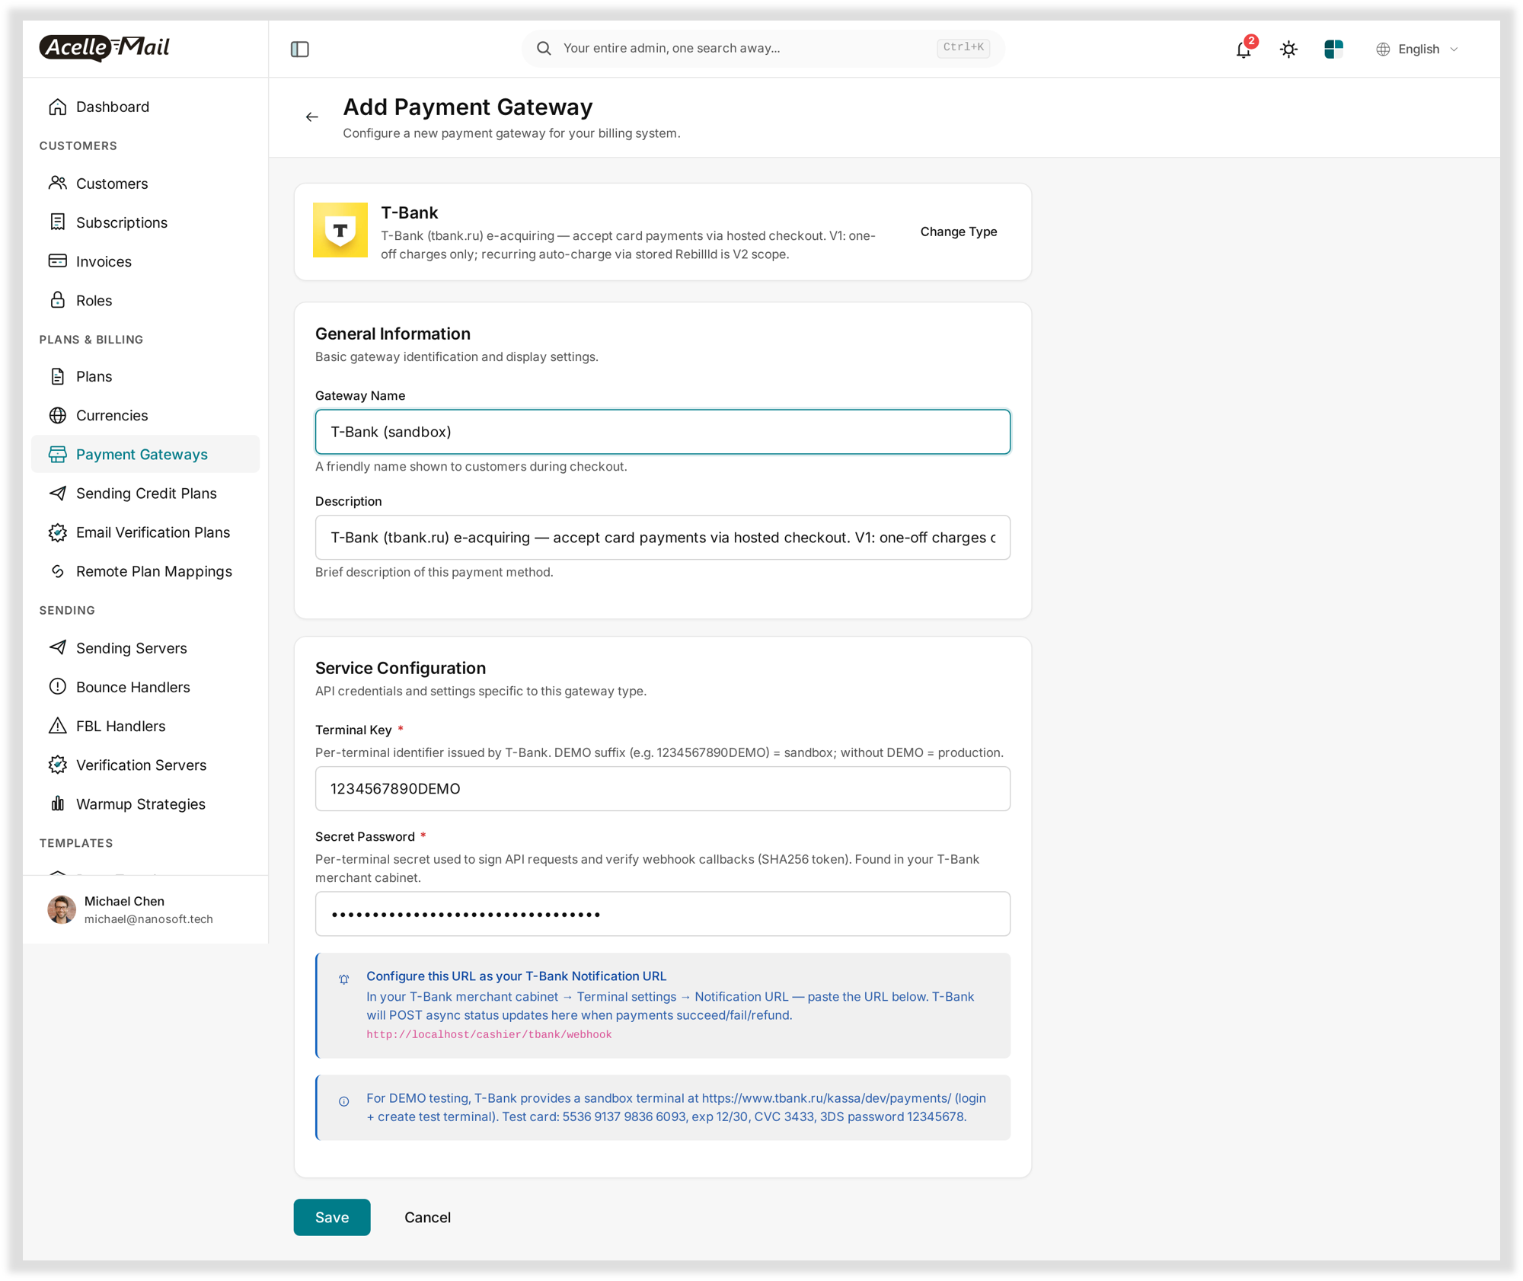Click the Currencies globe icon

click(58, 415)
